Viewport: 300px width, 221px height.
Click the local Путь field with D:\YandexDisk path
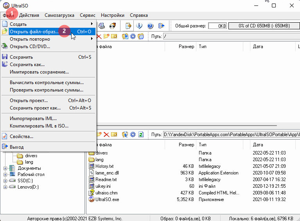click(x=232, y=135)
